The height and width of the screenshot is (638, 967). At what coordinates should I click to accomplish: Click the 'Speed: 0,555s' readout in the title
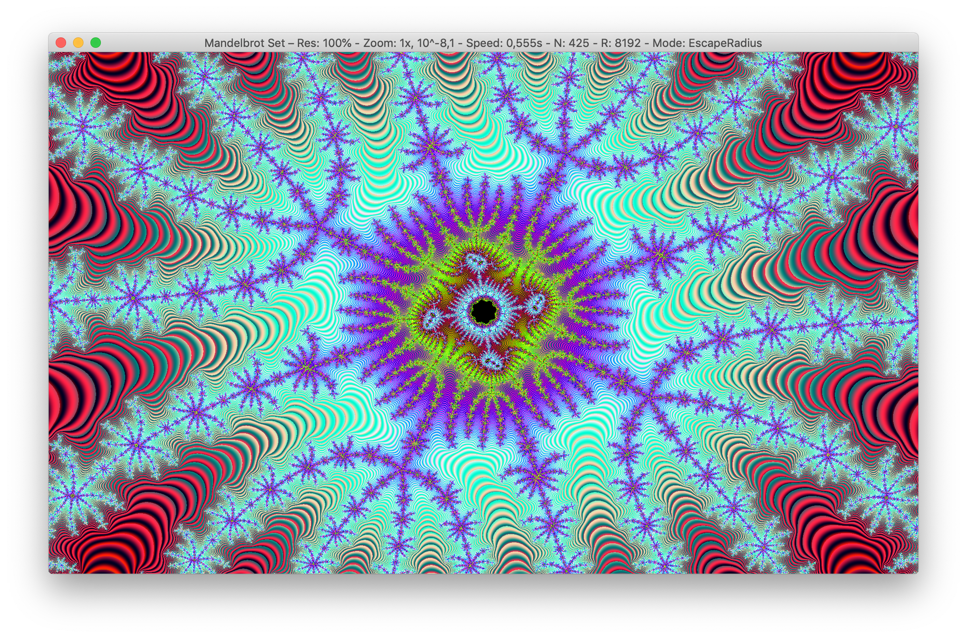[x=504, y=43]
